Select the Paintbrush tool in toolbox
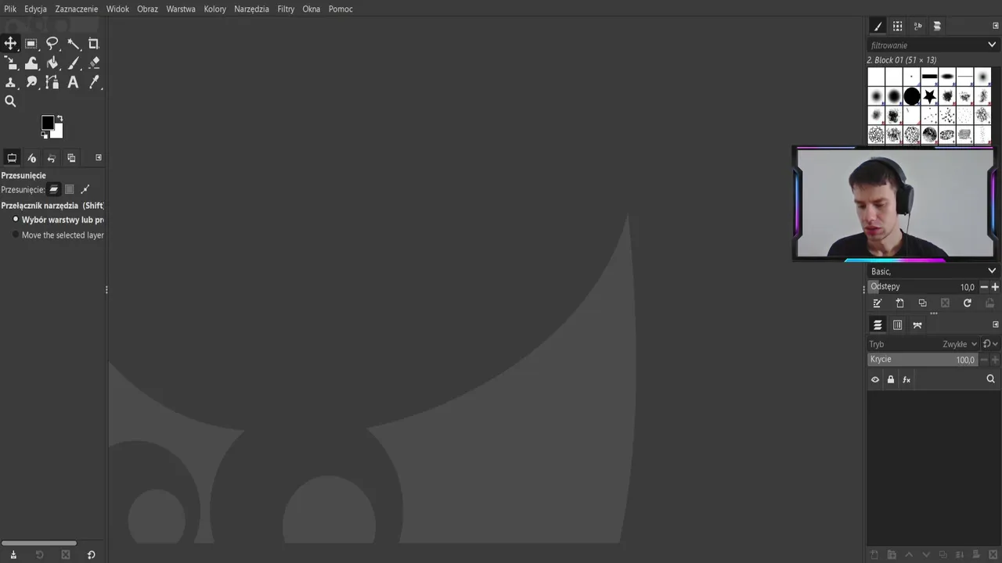The image size is (1002, 563). 74,63
